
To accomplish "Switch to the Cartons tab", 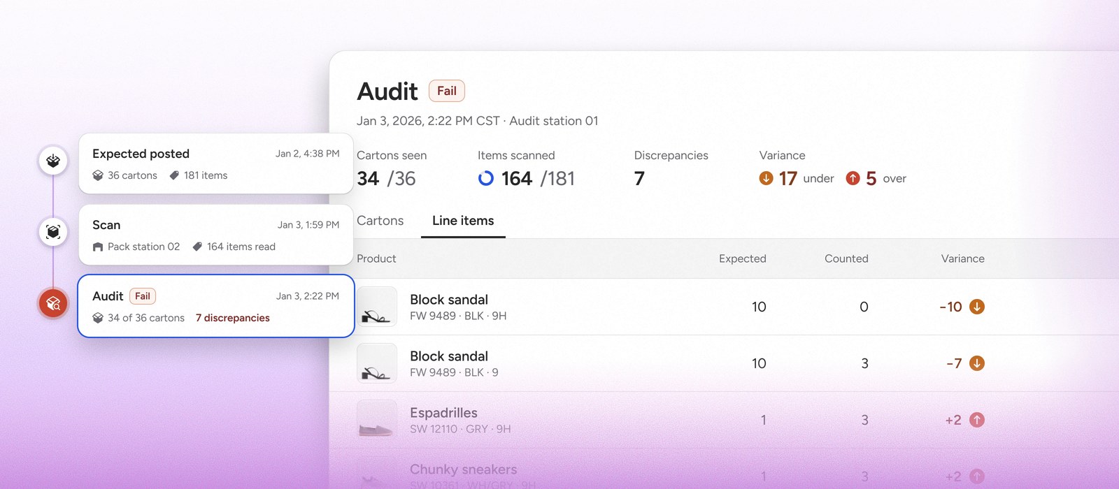I will [x=380, y=221].
